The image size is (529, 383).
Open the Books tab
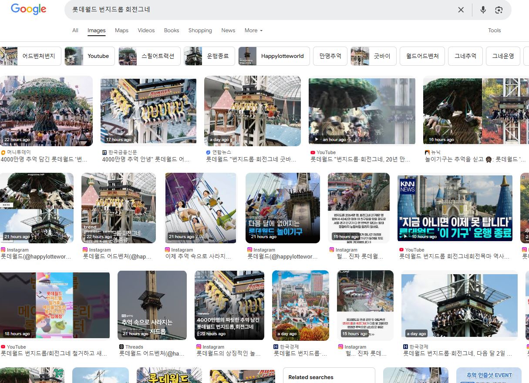(172, 30)
